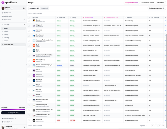Select the Zeni row checkbox
Viewport: 167px width, 129px height.
coord(29,51)
